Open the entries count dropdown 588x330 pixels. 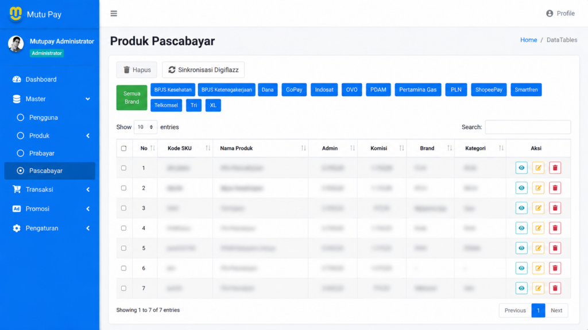tap(145, 127)
